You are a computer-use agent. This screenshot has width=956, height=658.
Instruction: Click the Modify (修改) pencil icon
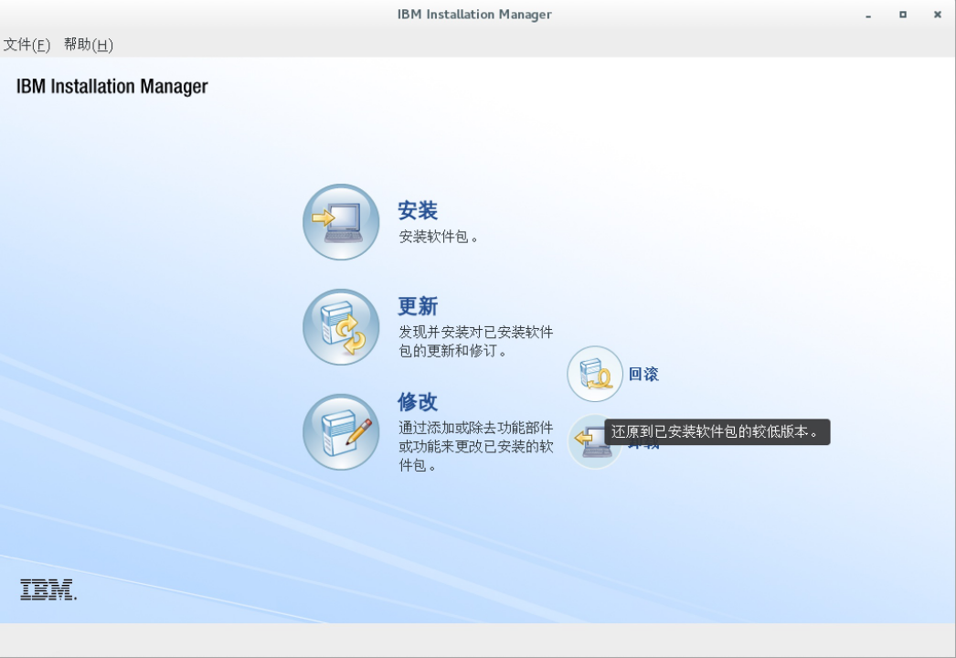[x=341, y=432]
